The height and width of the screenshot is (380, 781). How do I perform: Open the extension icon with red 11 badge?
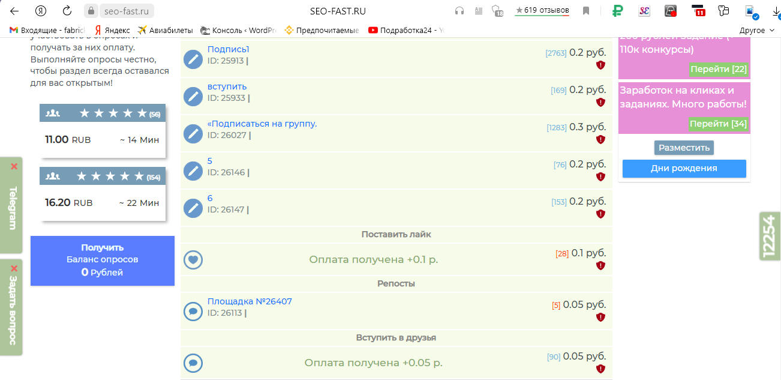(698, 11)
